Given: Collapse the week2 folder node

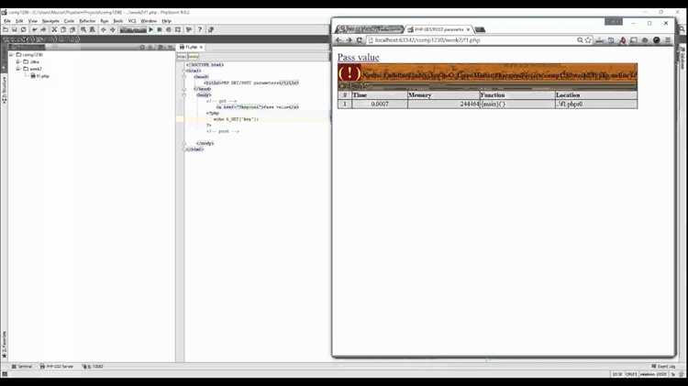Looking at the screenshot, I should 18,69.
